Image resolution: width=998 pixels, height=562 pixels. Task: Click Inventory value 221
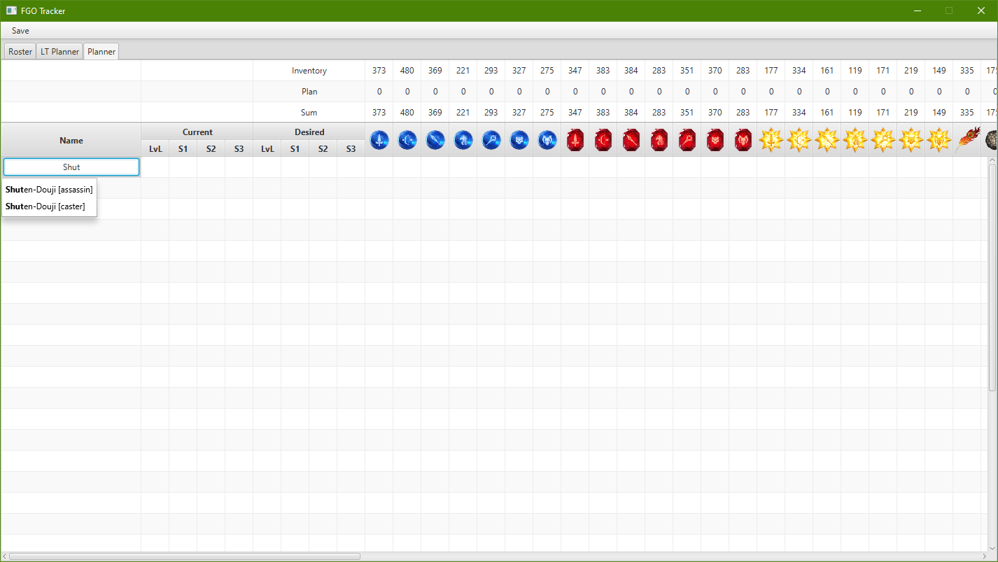pos(463,71)
